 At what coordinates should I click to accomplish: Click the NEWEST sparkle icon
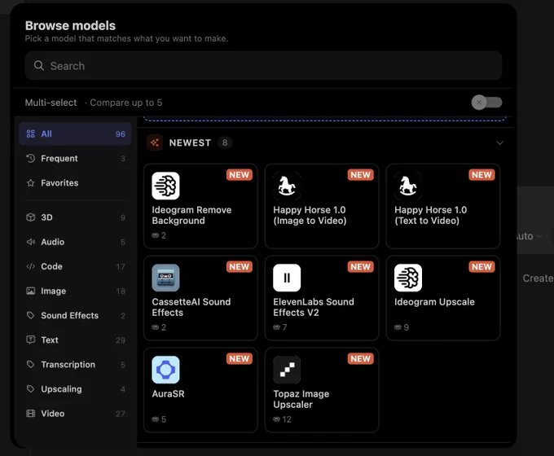pyautogui.click(x=155, y=142)
